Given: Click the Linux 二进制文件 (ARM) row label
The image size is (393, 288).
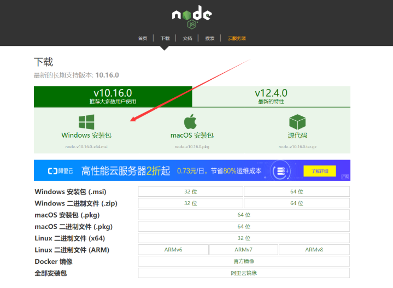Looking at the screenshot, I should pos(72,250).
